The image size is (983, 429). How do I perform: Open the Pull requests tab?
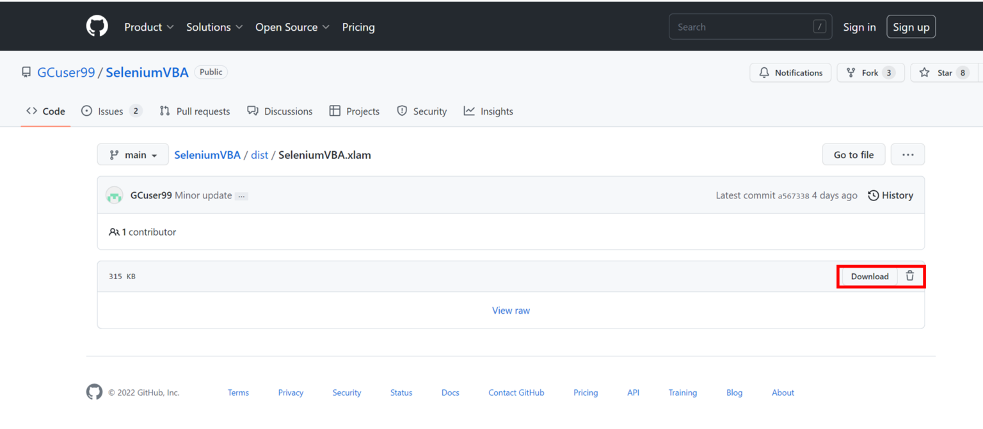click(x=195, y=111)
